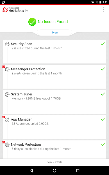Tap the red badge on App Manager
The width and height of the screenshot is (109, 175).
(4, 117)
